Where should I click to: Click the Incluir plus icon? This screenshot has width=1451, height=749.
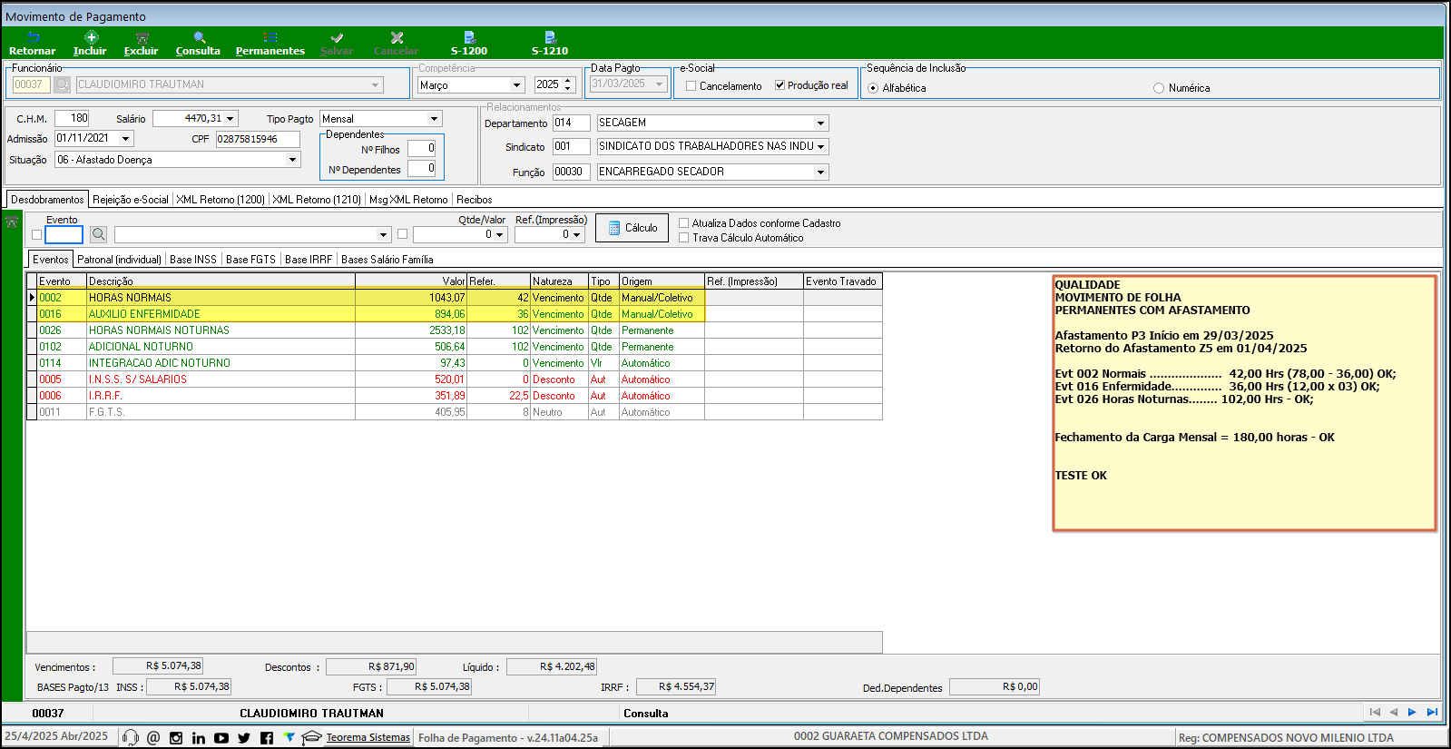91,37
